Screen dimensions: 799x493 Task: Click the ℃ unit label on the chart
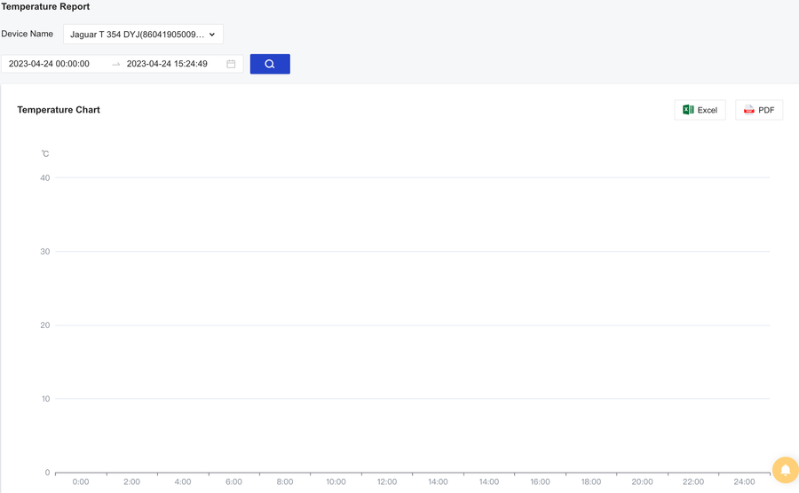point(45,153)
